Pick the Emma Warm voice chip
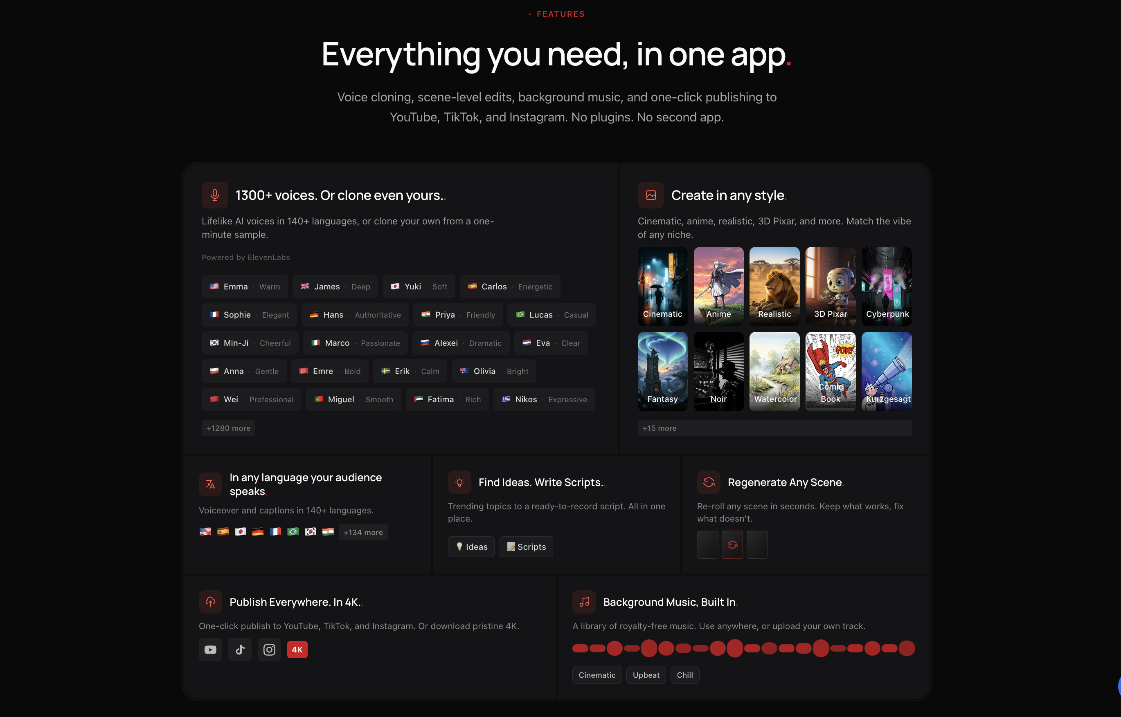The height and width of the screenshot is (717, 1121). (x=245, y=287)
